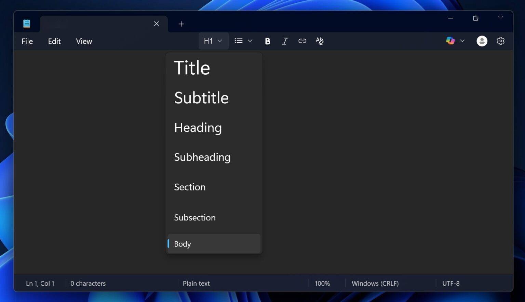
Task: Close the current document tab
Action: point(156,24)
